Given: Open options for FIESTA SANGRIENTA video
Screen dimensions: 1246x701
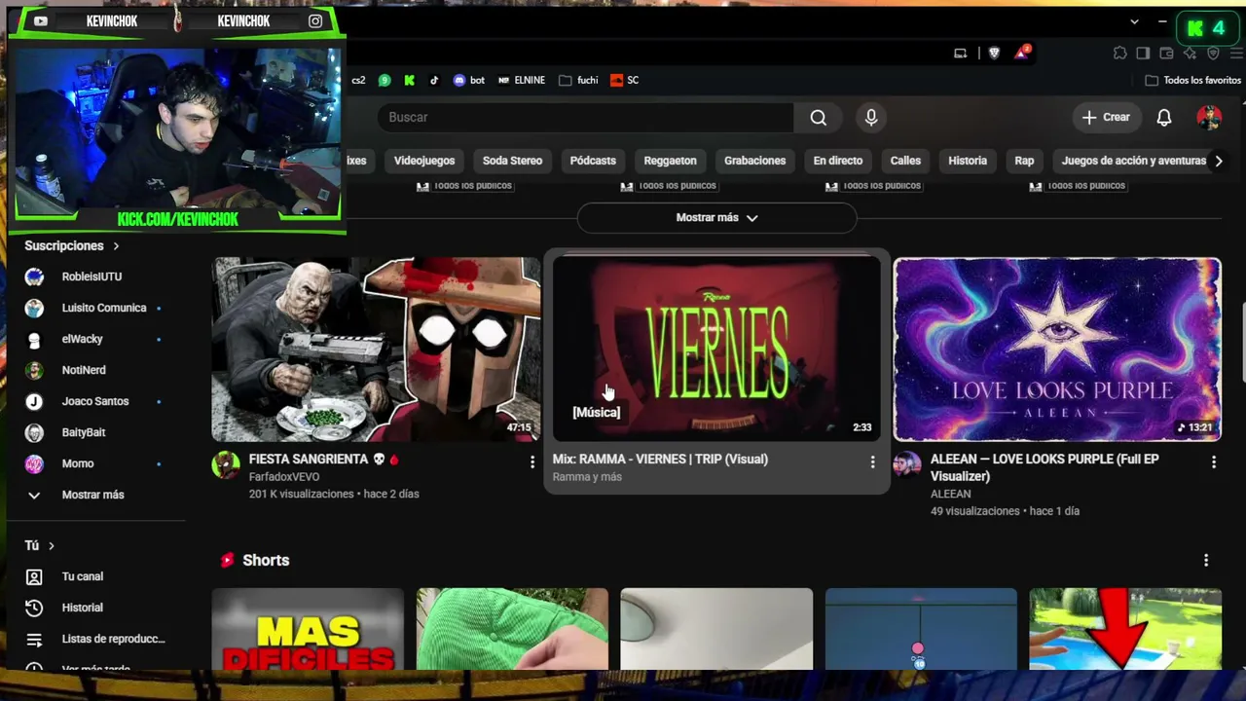Looking at the screenshot, I should (x=531, y=462).
